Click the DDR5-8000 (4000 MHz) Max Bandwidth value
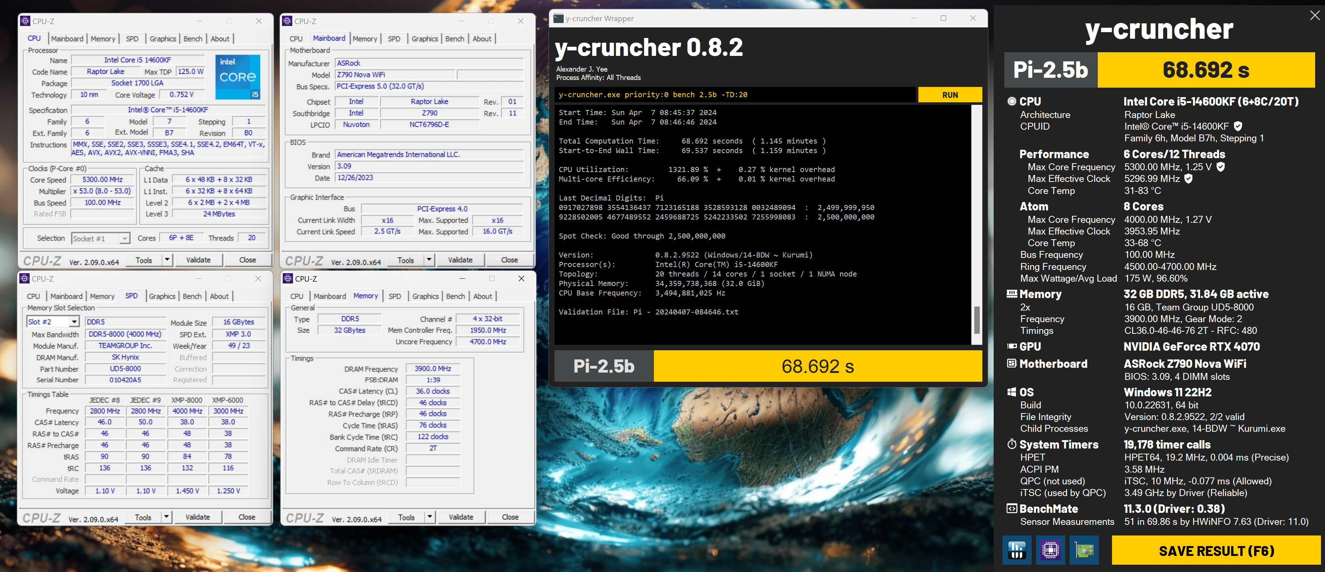 (125, 334)
